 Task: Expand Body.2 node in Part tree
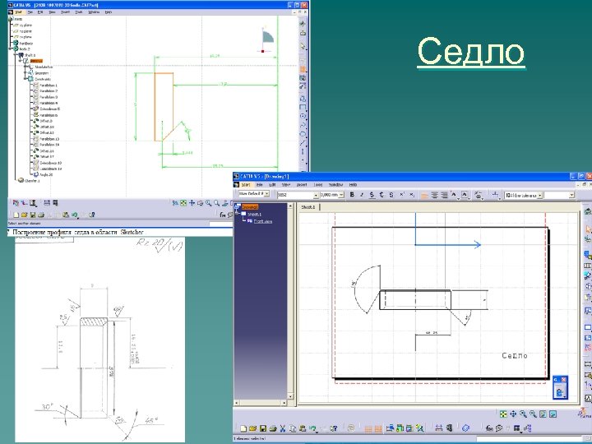[x=11, y=49]
